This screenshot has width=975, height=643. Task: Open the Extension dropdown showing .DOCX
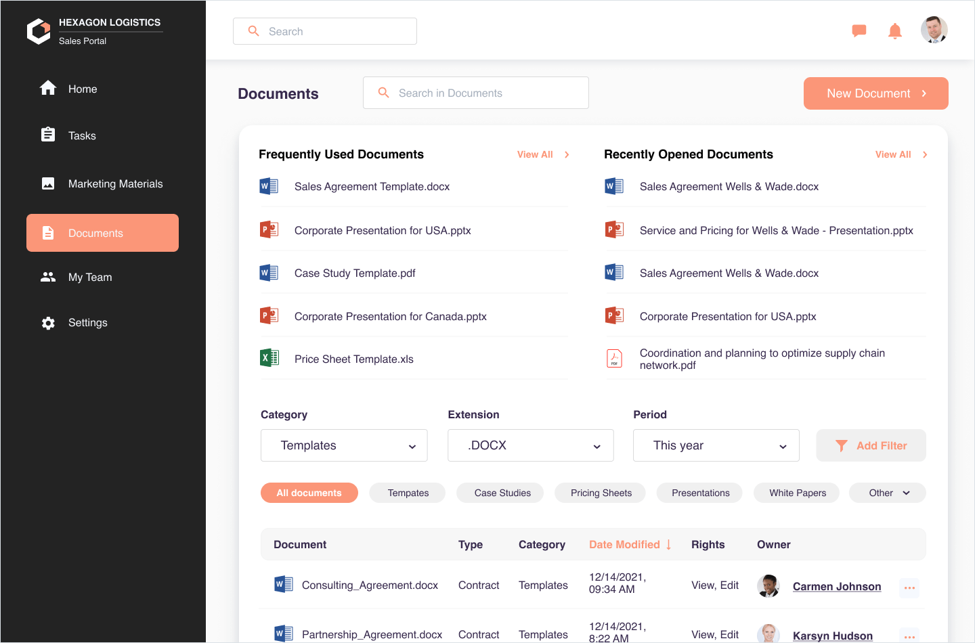[530, 445]
